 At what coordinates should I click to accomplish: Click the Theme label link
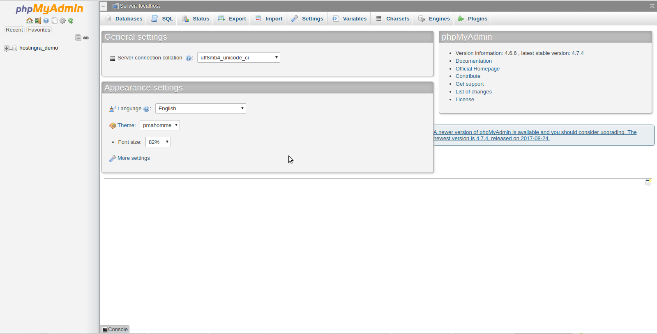pyautogui.click(x=127, y=125)
